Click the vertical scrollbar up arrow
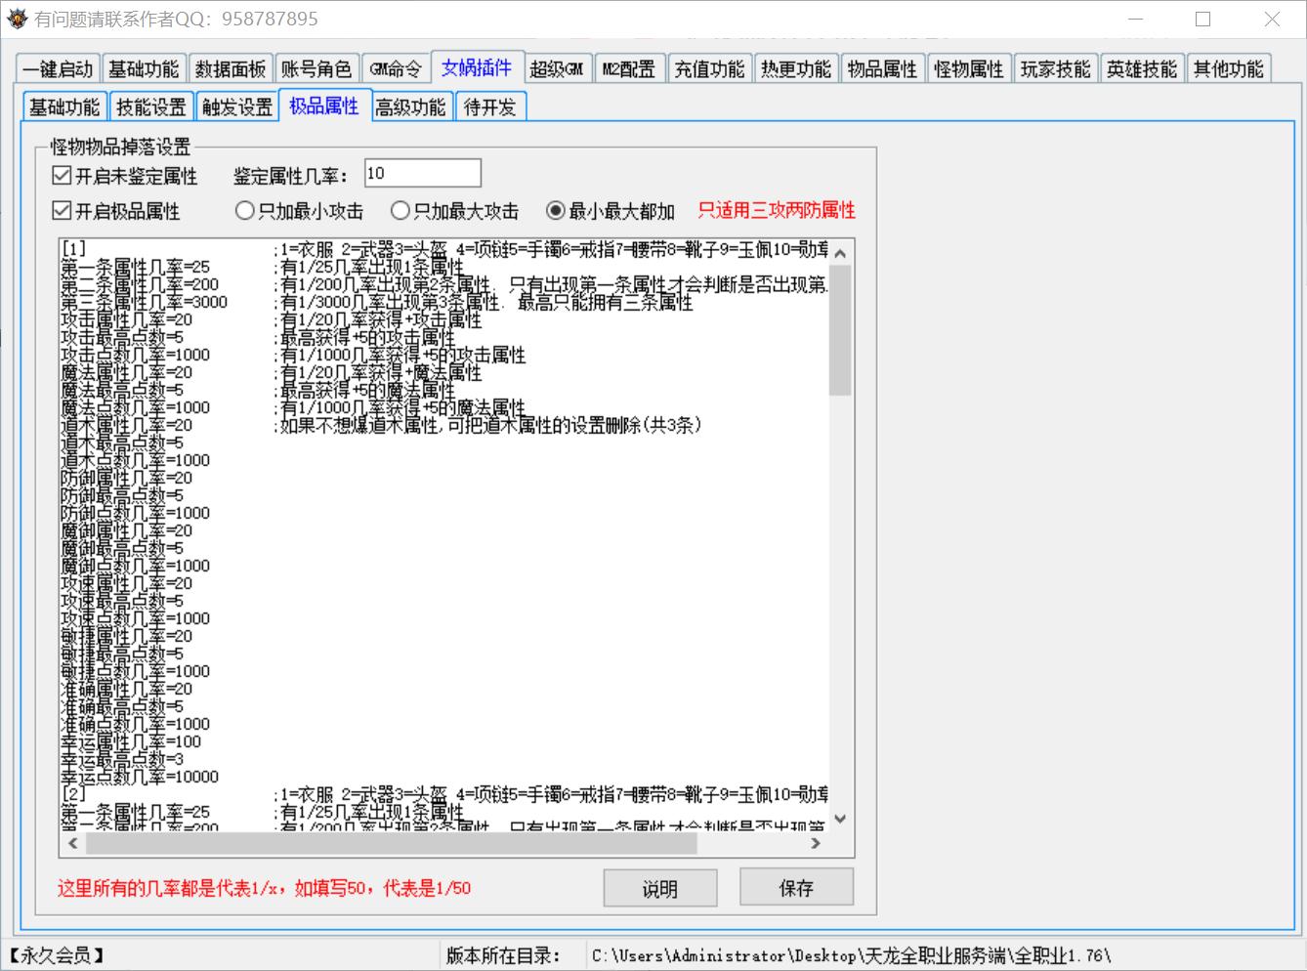Screen dimensions: 1307x971 coord(840,253)
